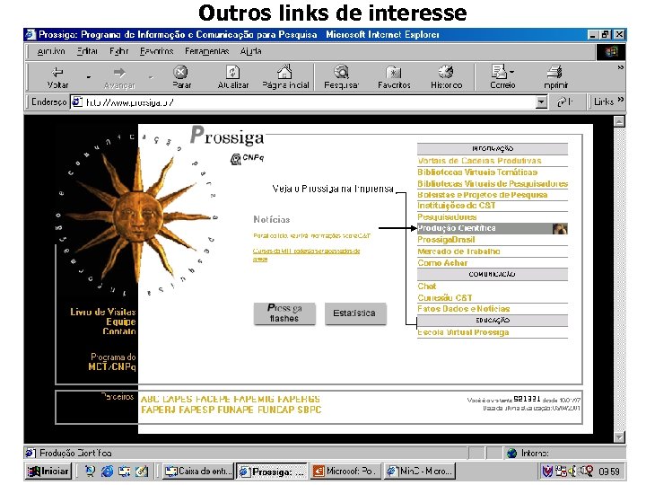Launch Internet Explorer quick launch icon
Screen dimensions: 646x485
tap(107, 471)
